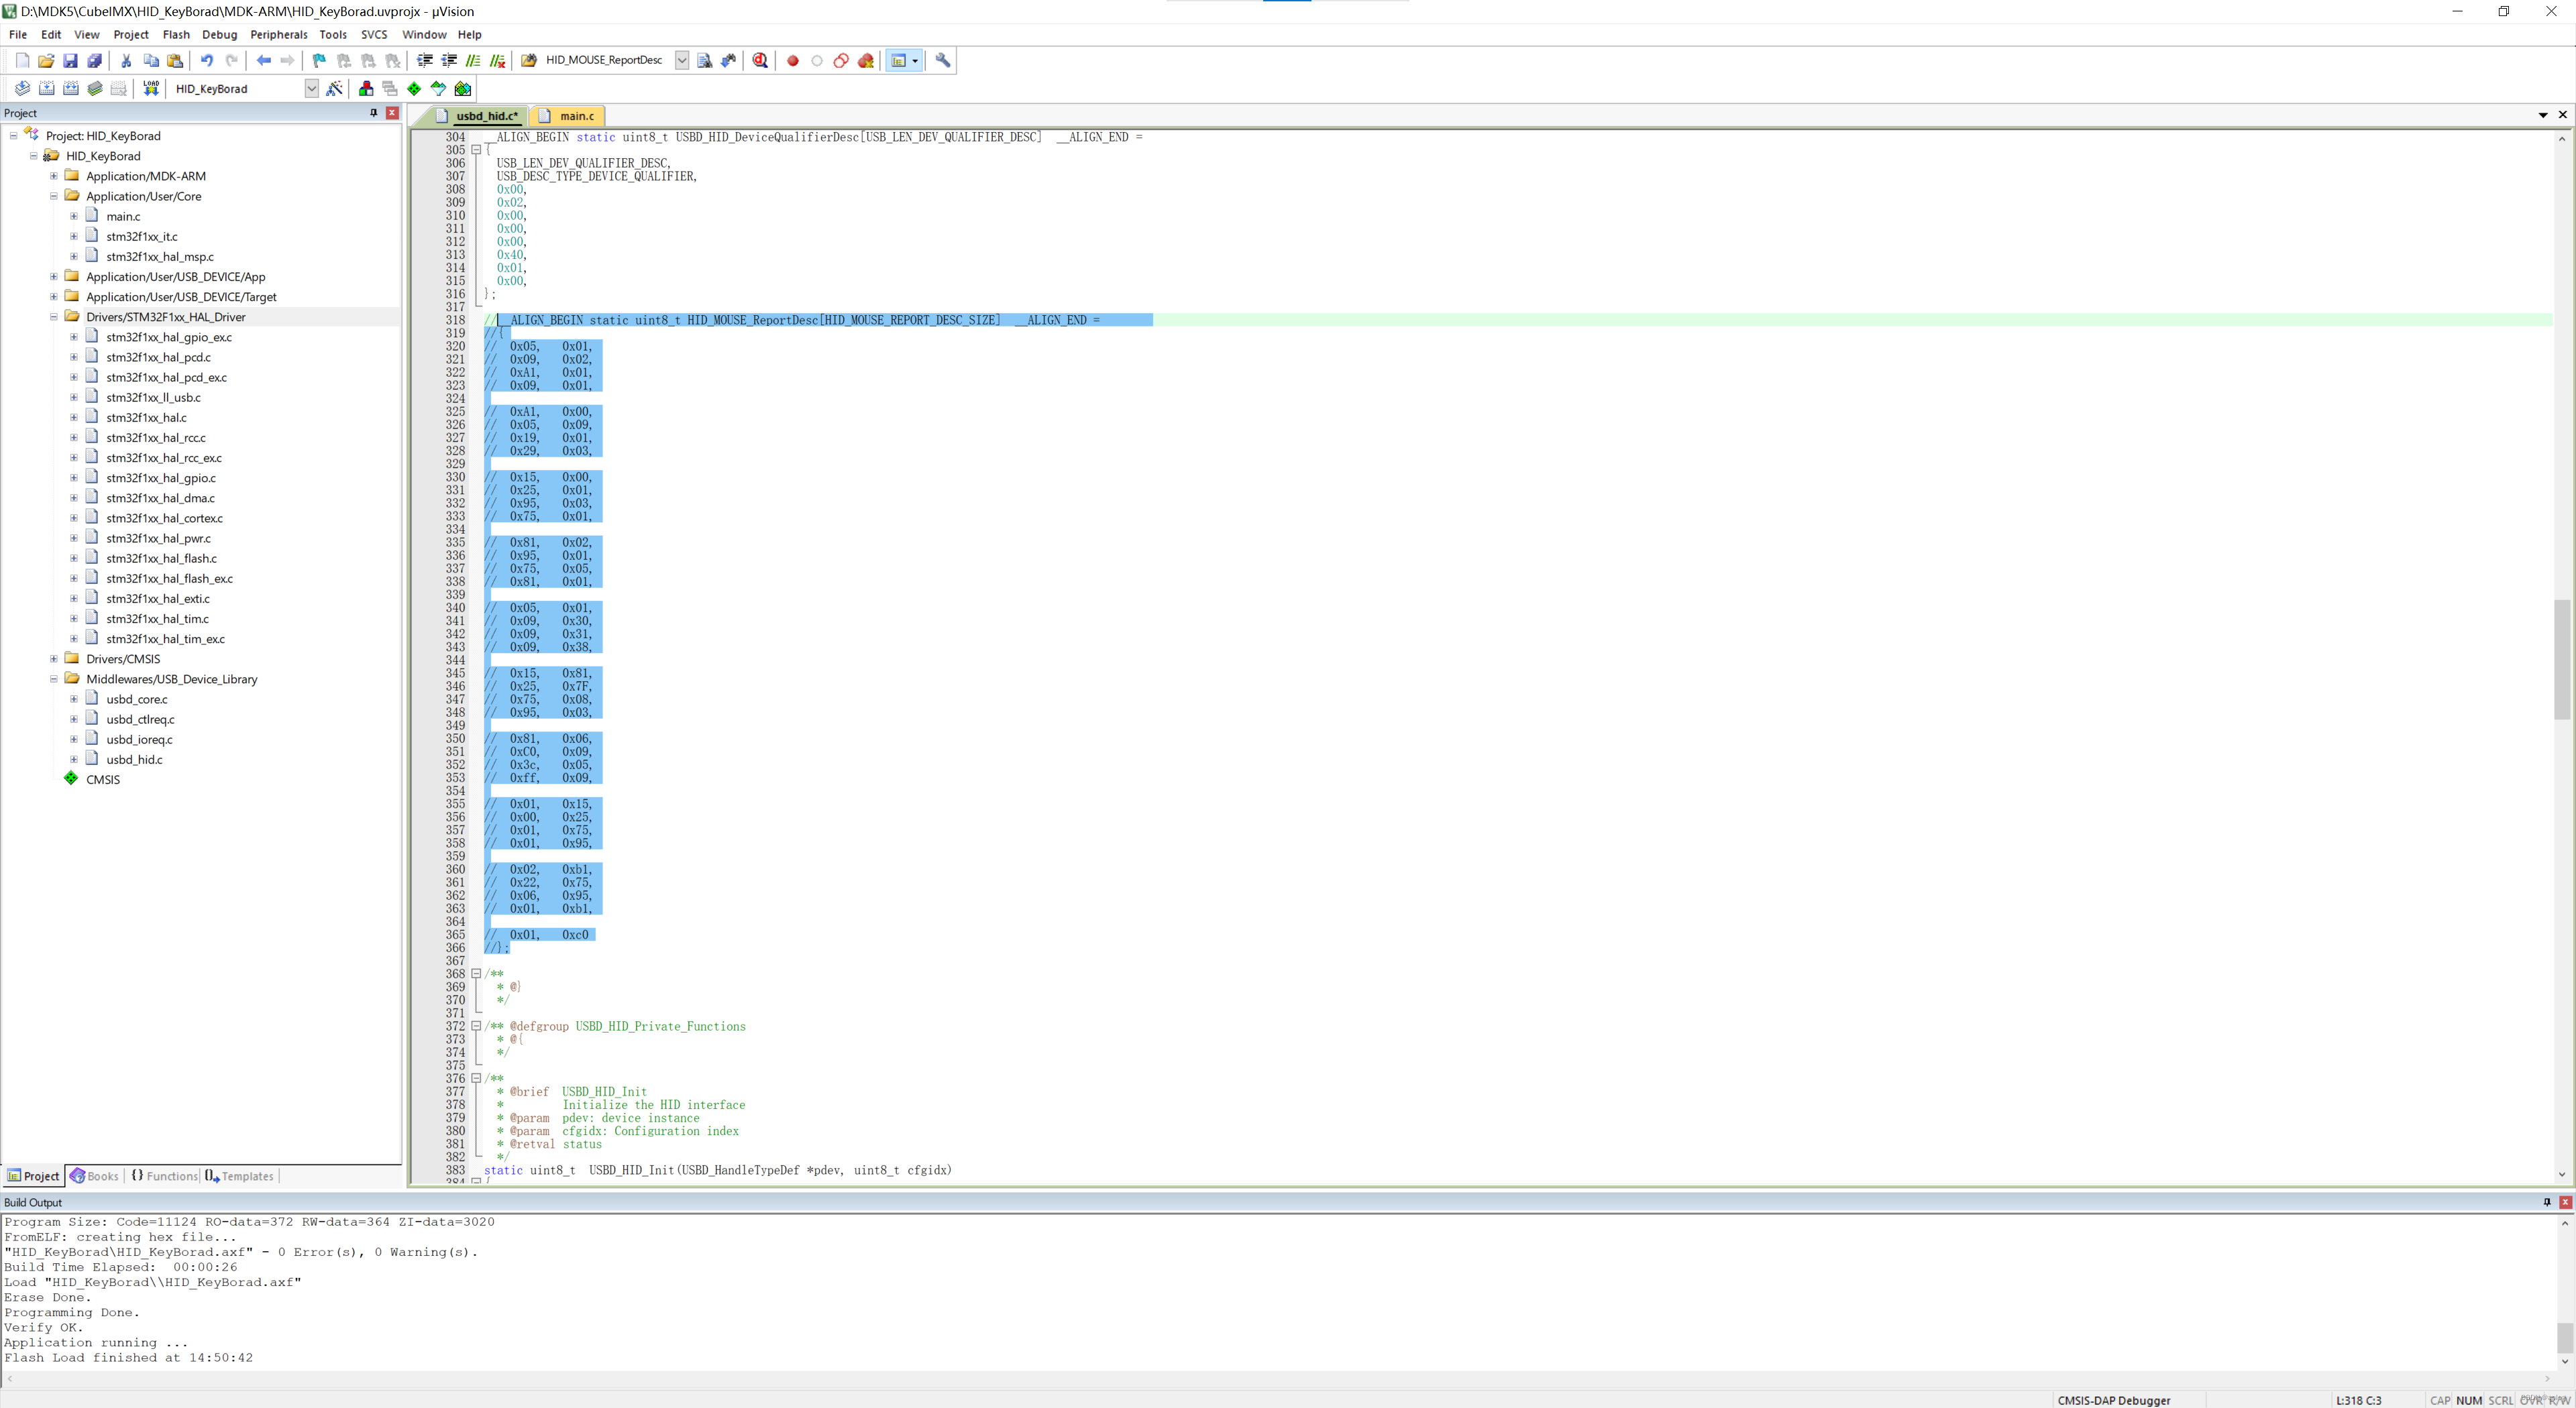This screenshot has width=2576, height=1408.
Task: Navigate backwards with the blue left arrow
Action: (264, 61)
